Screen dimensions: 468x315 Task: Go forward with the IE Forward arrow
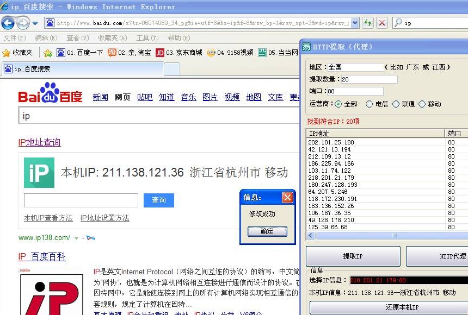23,23
